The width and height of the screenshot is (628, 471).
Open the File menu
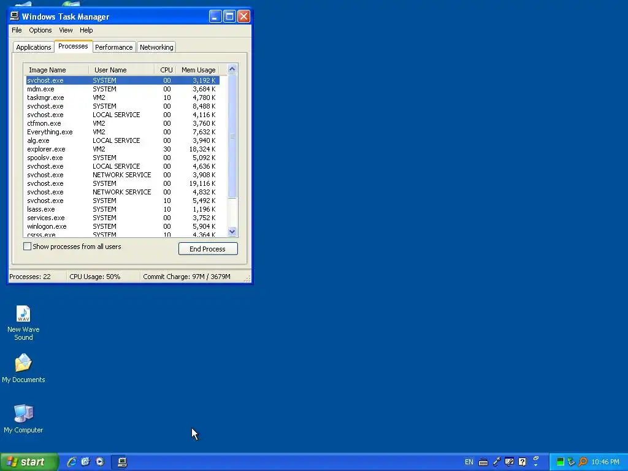(17, 30)
